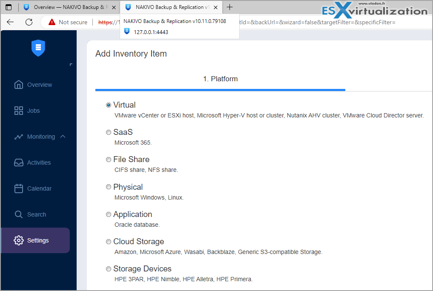Screen dimensions: 433x291
Task: Close the active NAKIVO Backup & Replication tab
Action: [216, 8]
